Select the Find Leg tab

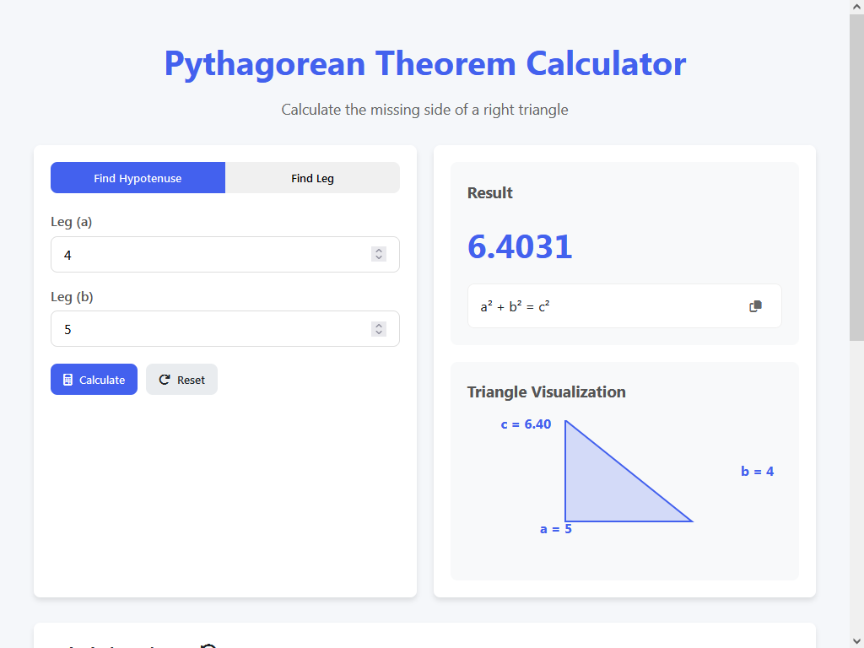(x=312, y=178)
